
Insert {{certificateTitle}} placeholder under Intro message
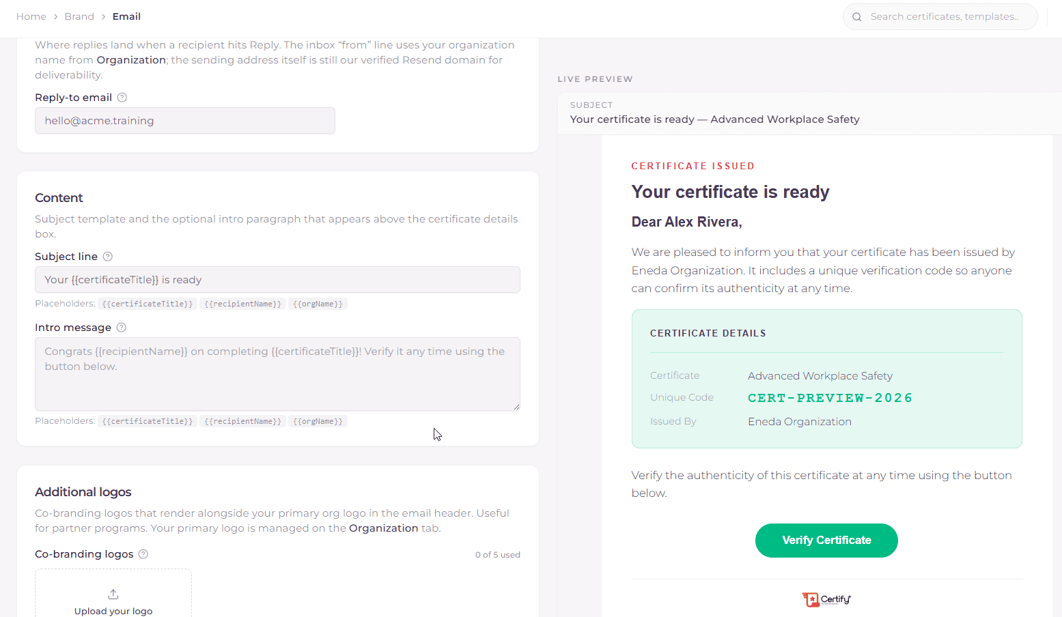148,421
